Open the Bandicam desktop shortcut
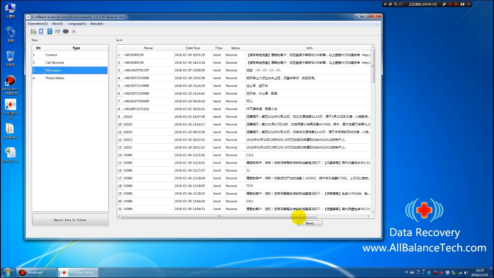Viewport: 494px width, 278px height. click(x=10, y=85)
